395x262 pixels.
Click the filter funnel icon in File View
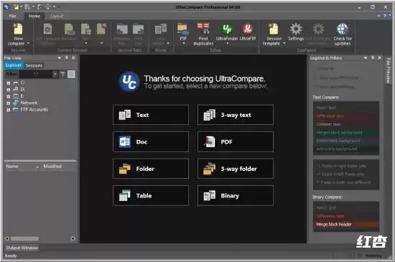pos(62,74)
